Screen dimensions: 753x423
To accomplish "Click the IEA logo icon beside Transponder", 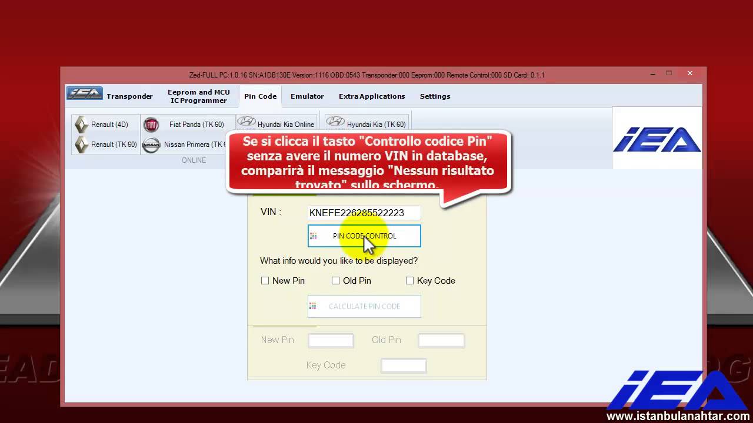I will [x=85, y=93].
